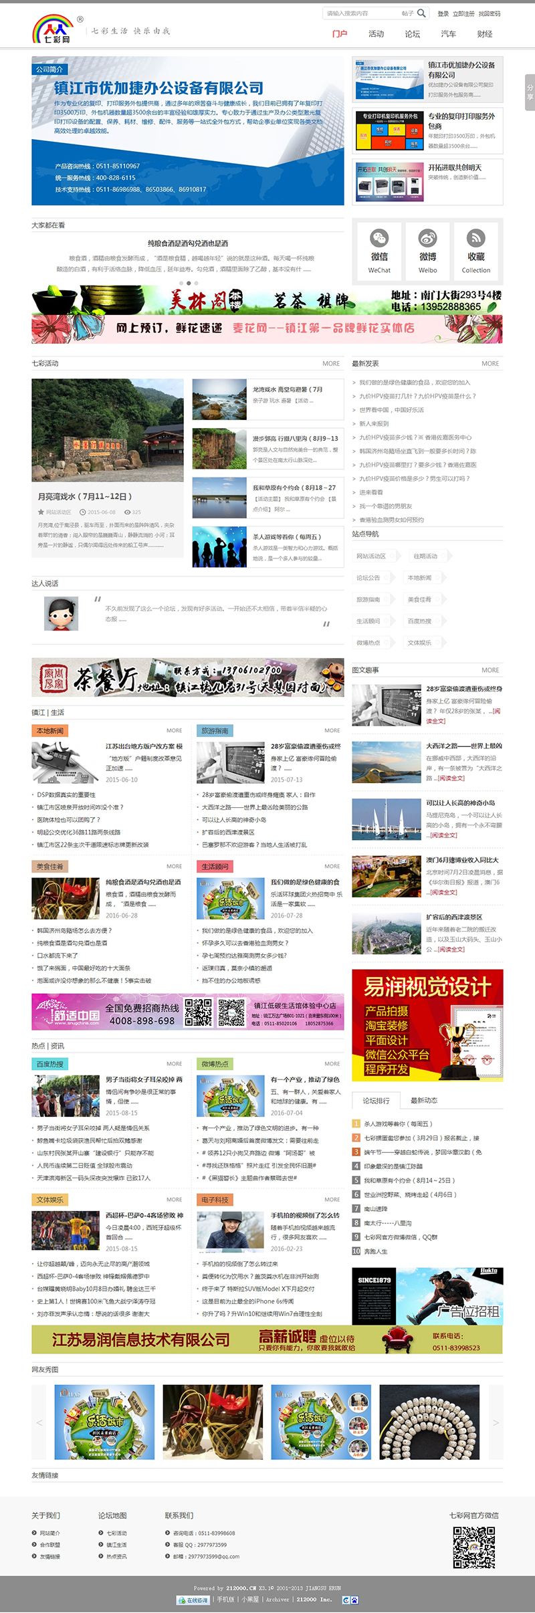The image size is (535, 1613).
Task: Open the WeChat (微信) icon
Action: pyautogui.click(x=379, y=238)
